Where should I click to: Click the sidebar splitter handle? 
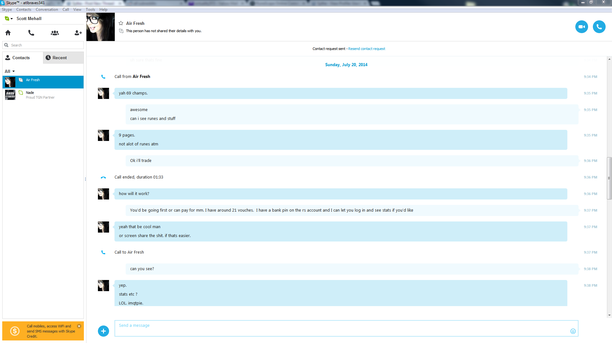(85, 179)
